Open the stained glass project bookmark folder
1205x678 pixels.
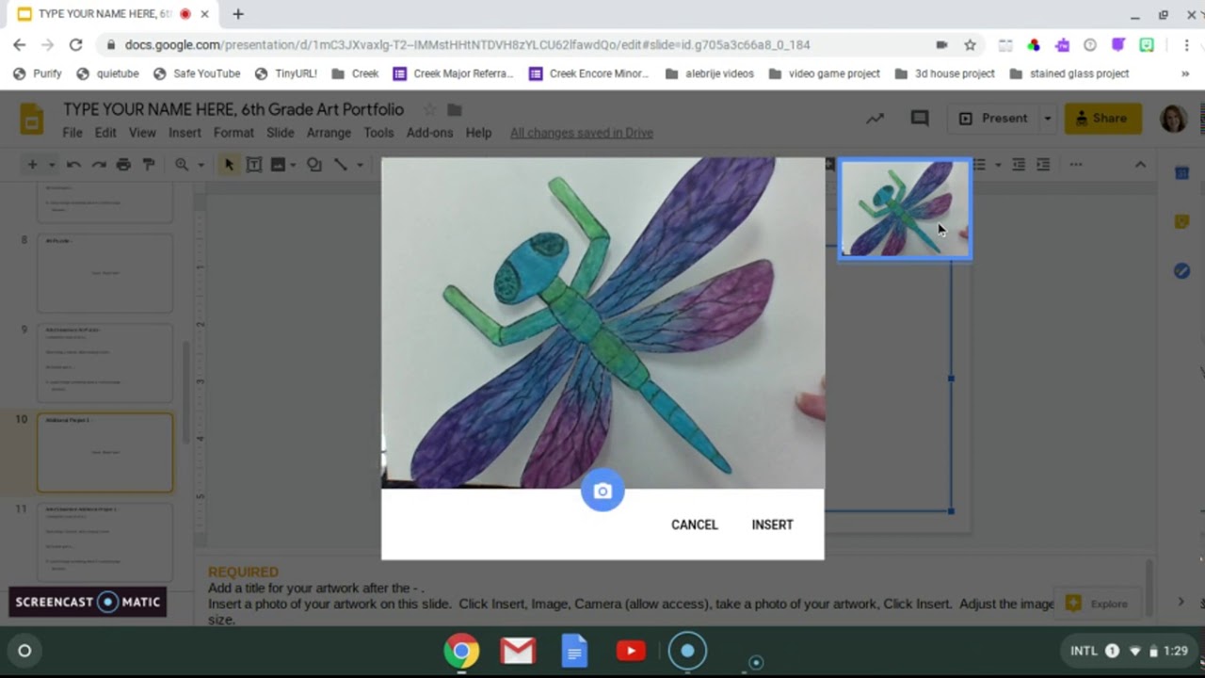1069,73
